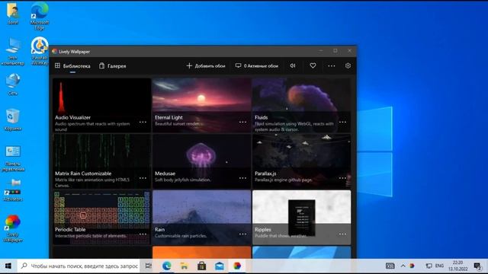Click the touch keyboard tray icon

coord(390,266)
